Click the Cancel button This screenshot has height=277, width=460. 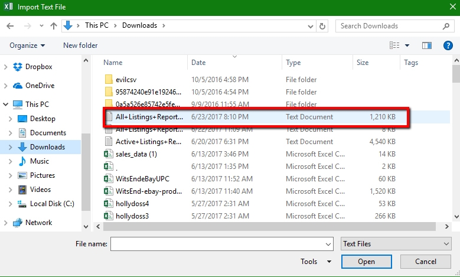[x=425, y=262]
